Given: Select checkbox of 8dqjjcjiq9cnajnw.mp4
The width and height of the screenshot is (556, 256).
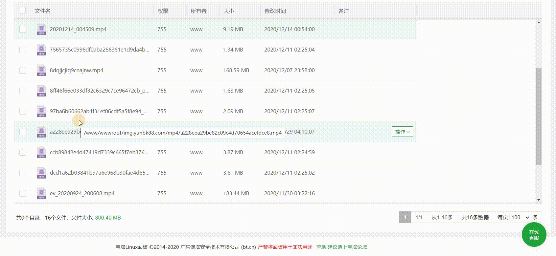Looking at the screenshot, I should (x=23, y=70).
